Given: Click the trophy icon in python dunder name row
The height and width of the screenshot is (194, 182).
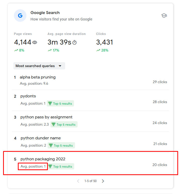Looking at the screenshot, I should 51,145.
